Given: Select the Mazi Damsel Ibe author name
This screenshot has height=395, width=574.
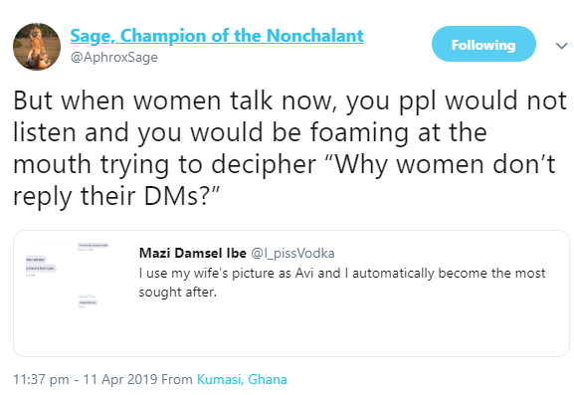Looking at the screenshot, I should [x=193, y=253].
